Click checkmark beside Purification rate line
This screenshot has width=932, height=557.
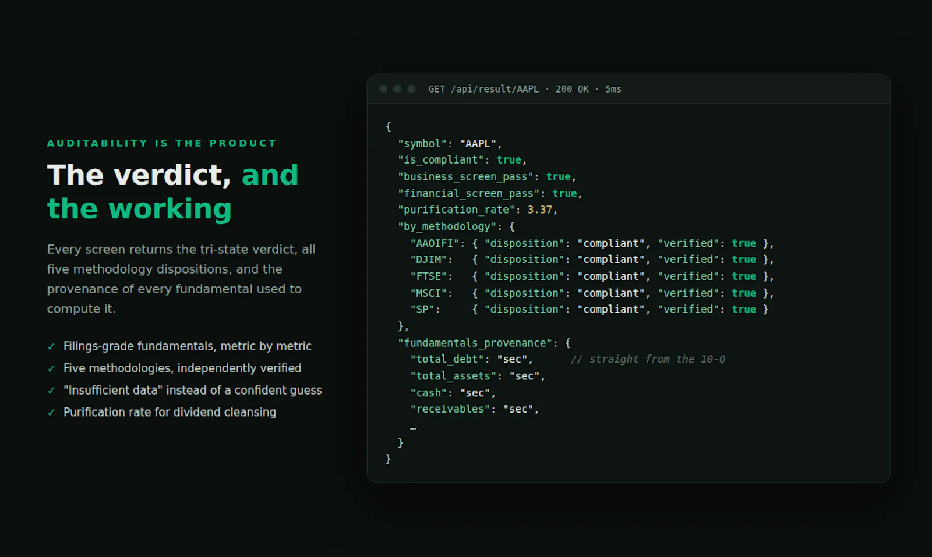[x=51, y=413]
